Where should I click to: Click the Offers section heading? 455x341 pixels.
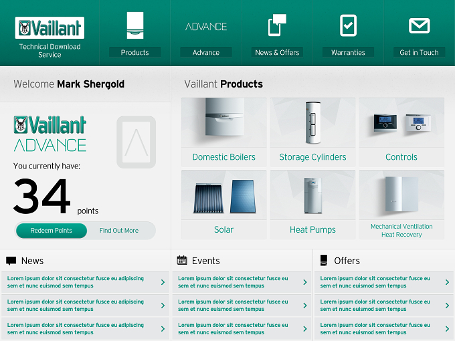pos(347,261)
